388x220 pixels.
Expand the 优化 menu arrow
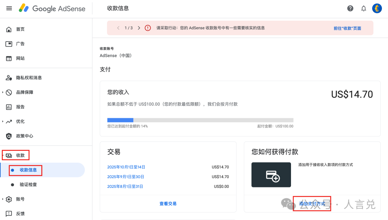click(3, 121)
